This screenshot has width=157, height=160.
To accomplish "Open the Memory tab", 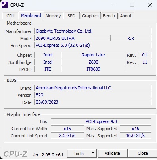I will click(53, 16).
